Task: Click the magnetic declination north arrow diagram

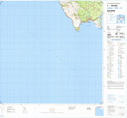Action: [x=2, y=110]
